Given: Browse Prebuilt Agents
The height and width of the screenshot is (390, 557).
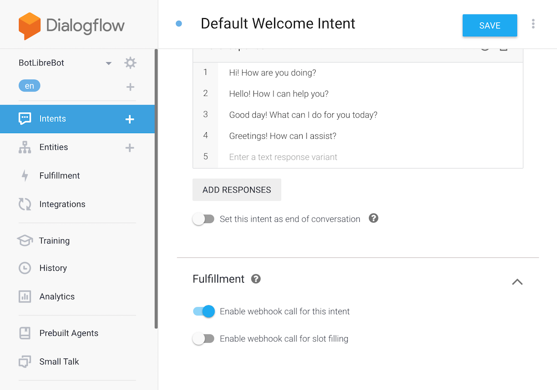Looking at the screenshot, I should point(69,333).
